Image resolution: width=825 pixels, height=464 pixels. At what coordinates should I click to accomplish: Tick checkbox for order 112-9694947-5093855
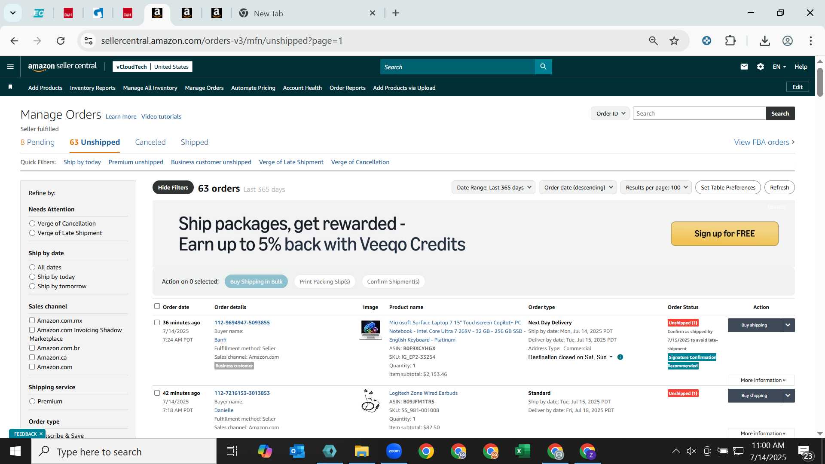pos(157,323)
